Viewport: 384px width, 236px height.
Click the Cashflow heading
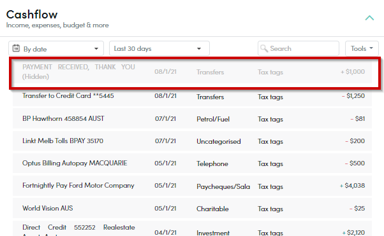(32, 15)
